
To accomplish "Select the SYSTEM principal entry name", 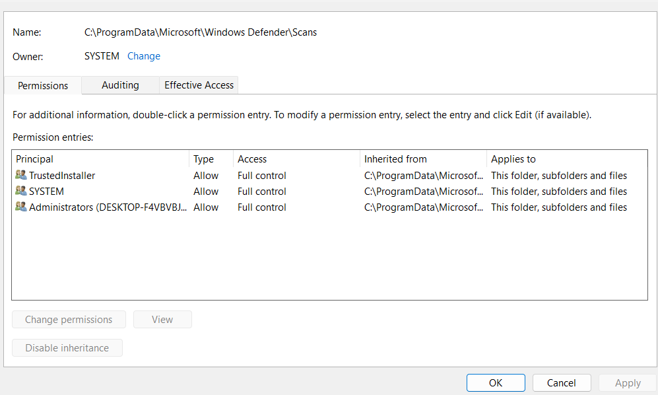I will point(46,192).
